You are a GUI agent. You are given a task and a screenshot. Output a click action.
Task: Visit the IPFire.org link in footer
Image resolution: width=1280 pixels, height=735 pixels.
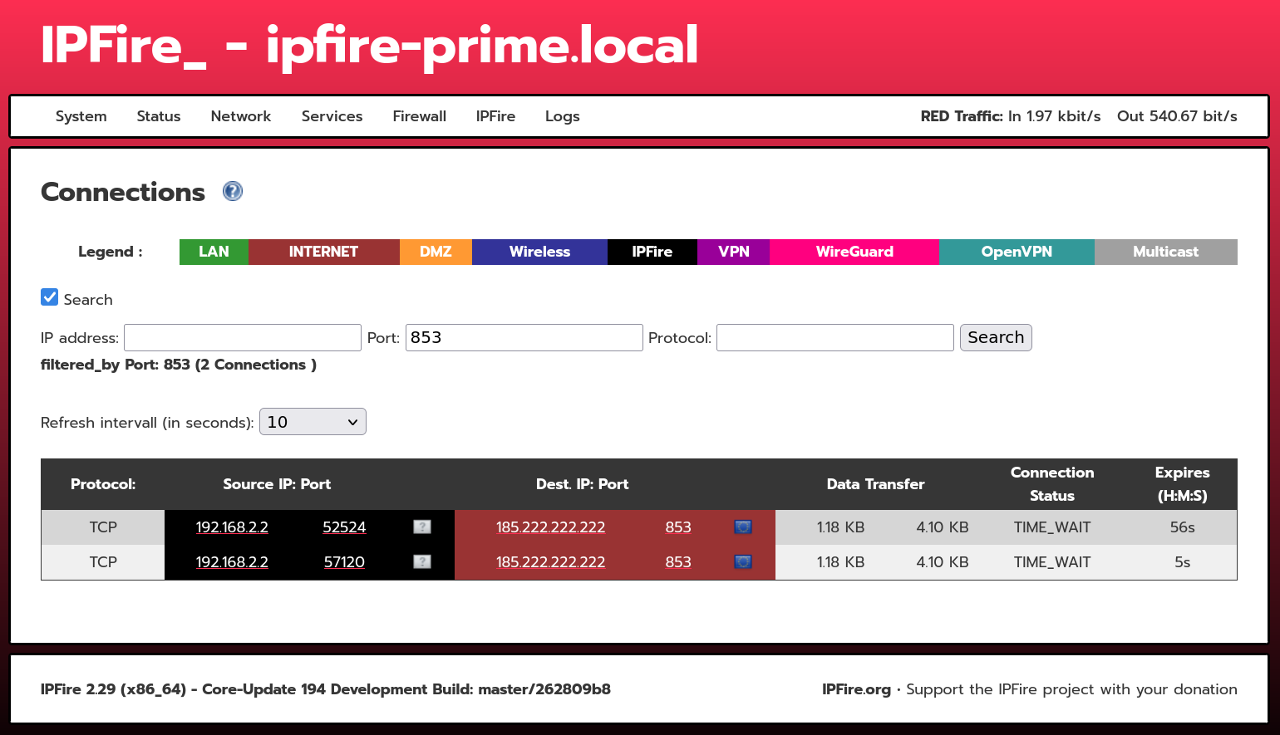click(856, 689)
